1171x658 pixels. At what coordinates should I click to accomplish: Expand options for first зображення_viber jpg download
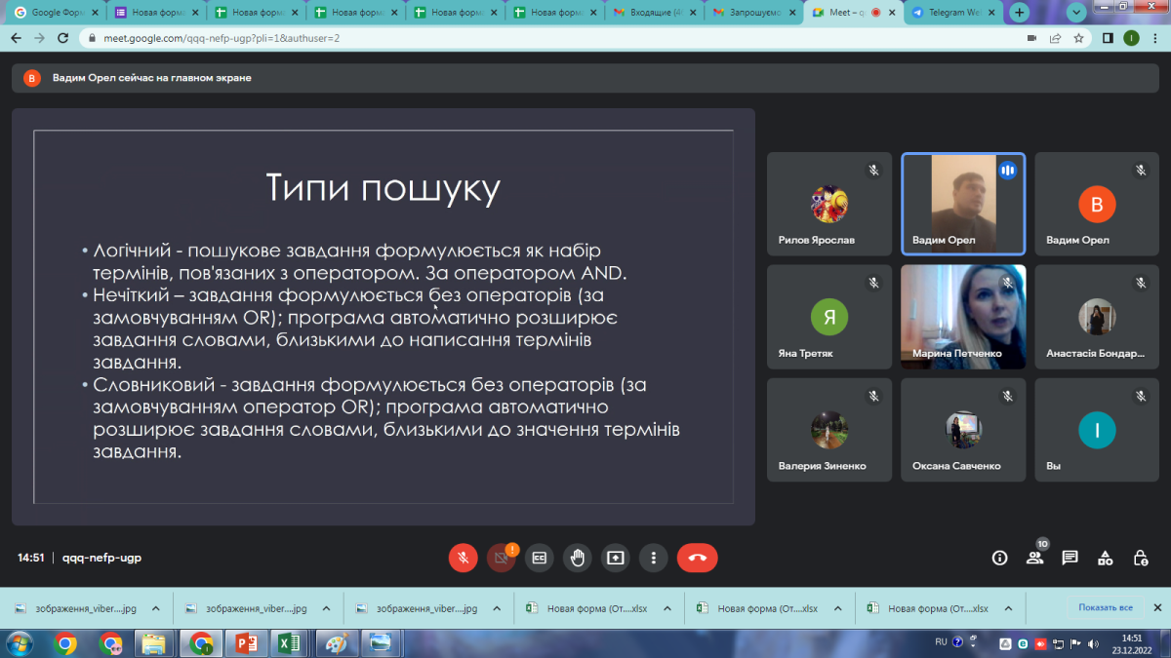(x=155, y=608)
